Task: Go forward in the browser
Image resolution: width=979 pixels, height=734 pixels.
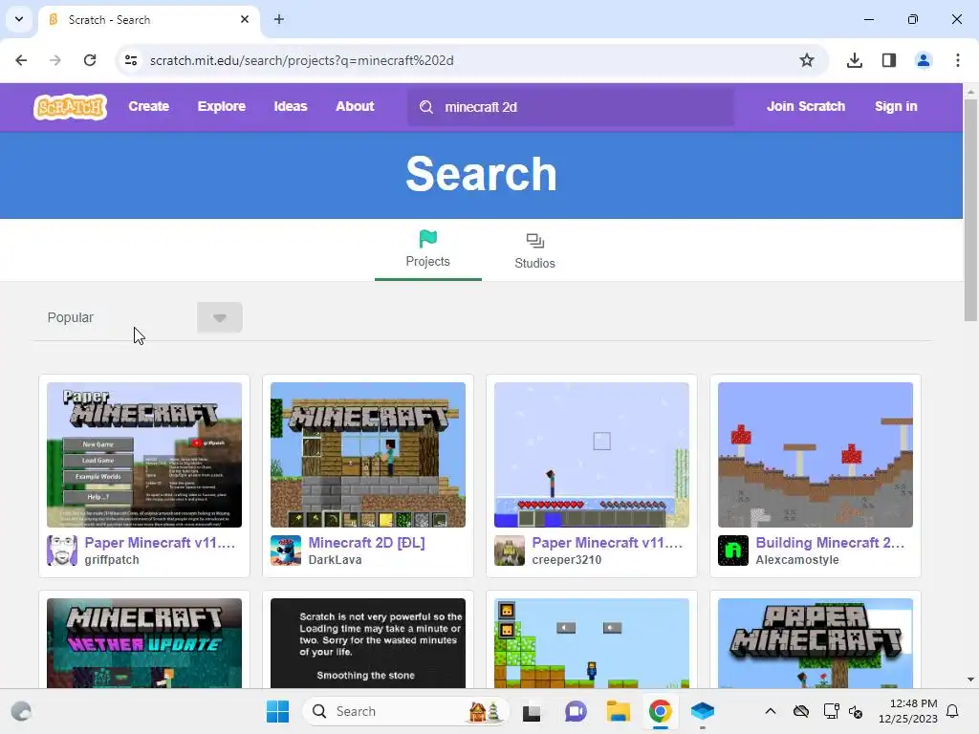Action: pyautogui.click(x=55, y=60)
